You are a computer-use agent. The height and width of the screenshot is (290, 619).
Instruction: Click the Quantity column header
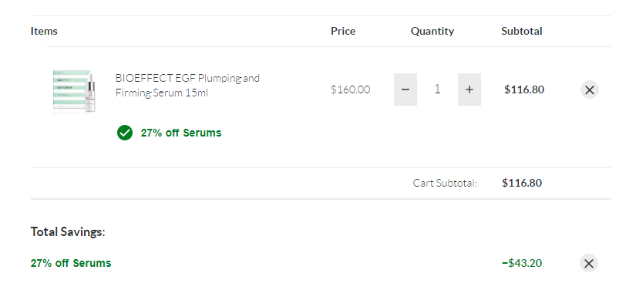tap(432, 31)
